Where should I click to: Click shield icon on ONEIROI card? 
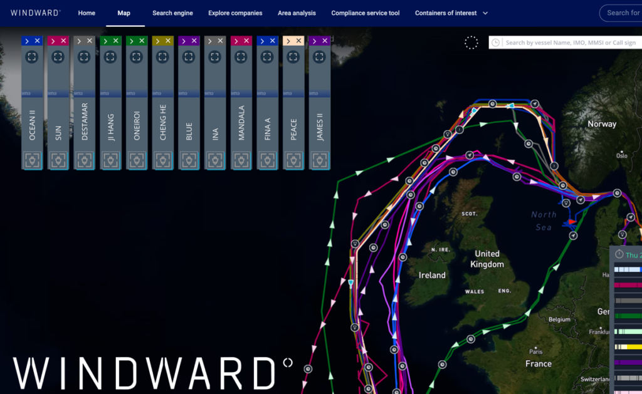(x=137, y=160)
